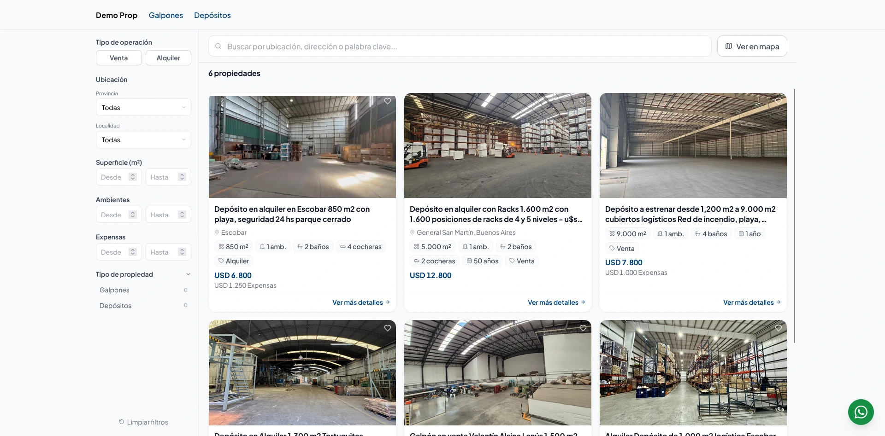Click the 50 años badge
The width and height of the screenshot is (885, 436).
click(x=482, y=261)
